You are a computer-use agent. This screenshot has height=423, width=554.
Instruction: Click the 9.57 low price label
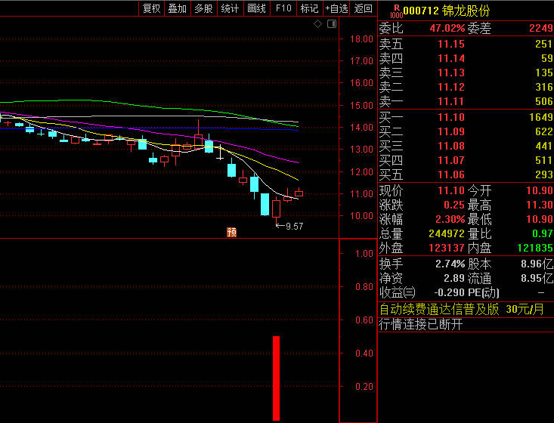pyautogui.click(x=294, y=227)
